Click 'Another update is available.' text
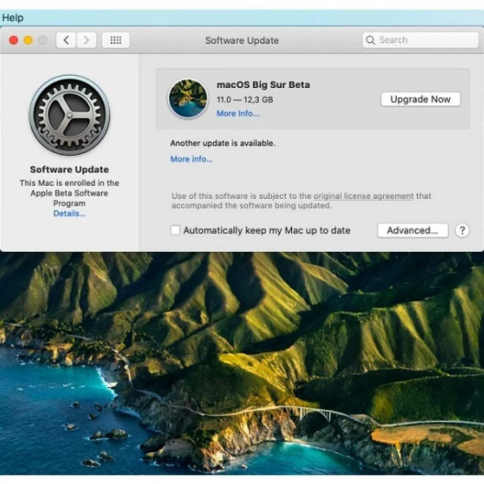Screen dimensions: 484x484 (x=223, y=143)
